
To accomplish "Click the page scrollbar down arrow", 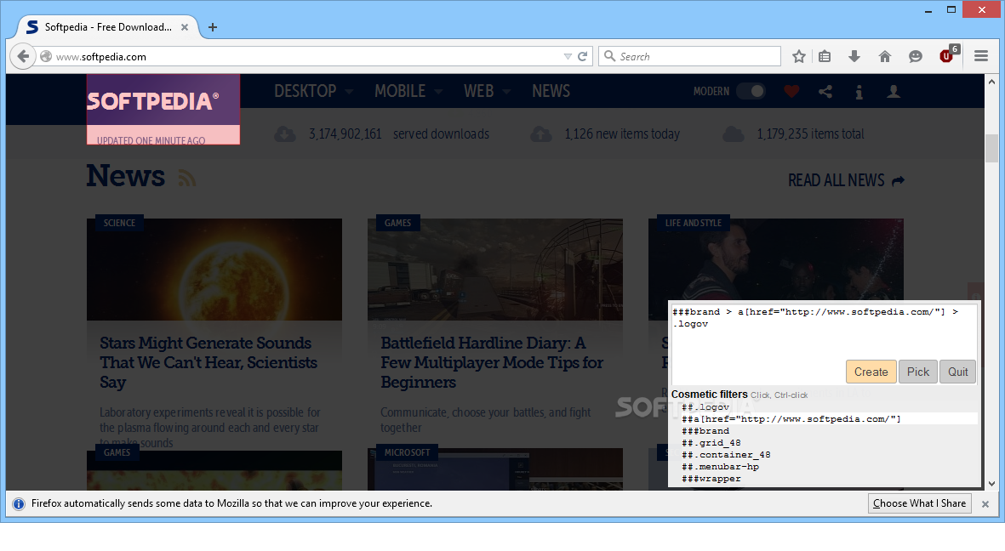I will click(x=991, y=484).
